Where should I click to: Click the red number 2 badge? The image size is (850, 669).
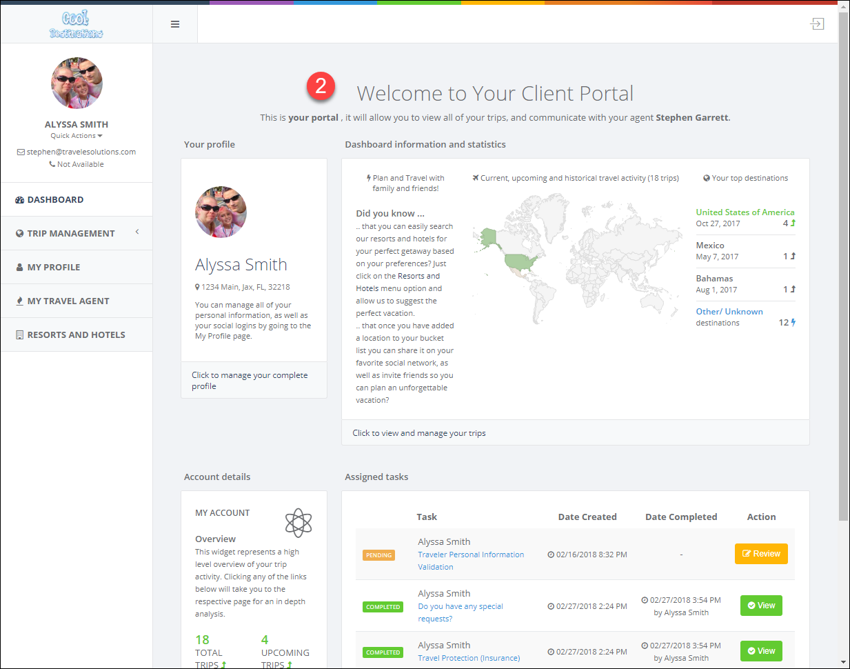[321, 86]
